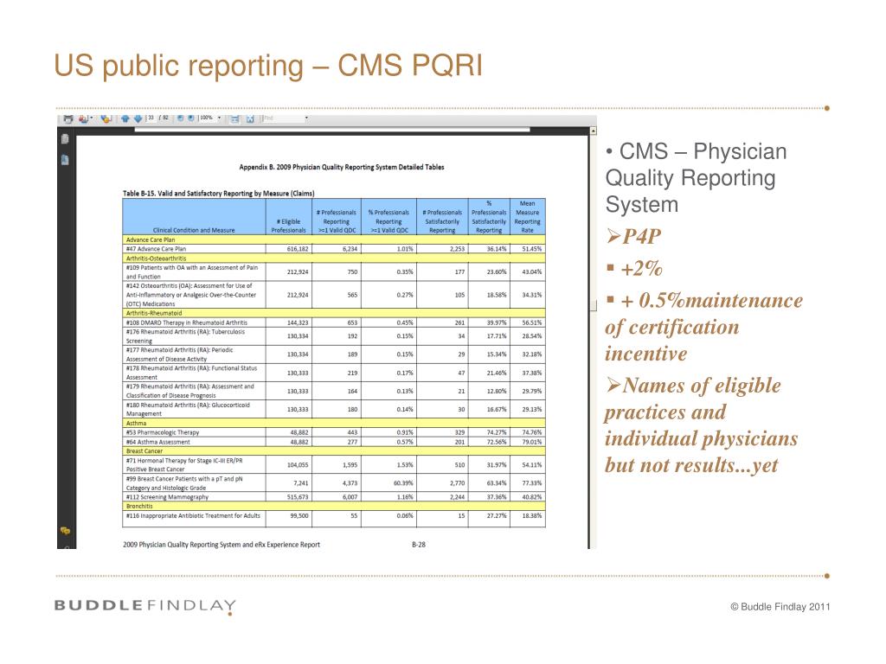Image resolution: width=886 pixels, height=664 pixels.
Task: Click into the Find text box
Action: click(x=283, y=118)
